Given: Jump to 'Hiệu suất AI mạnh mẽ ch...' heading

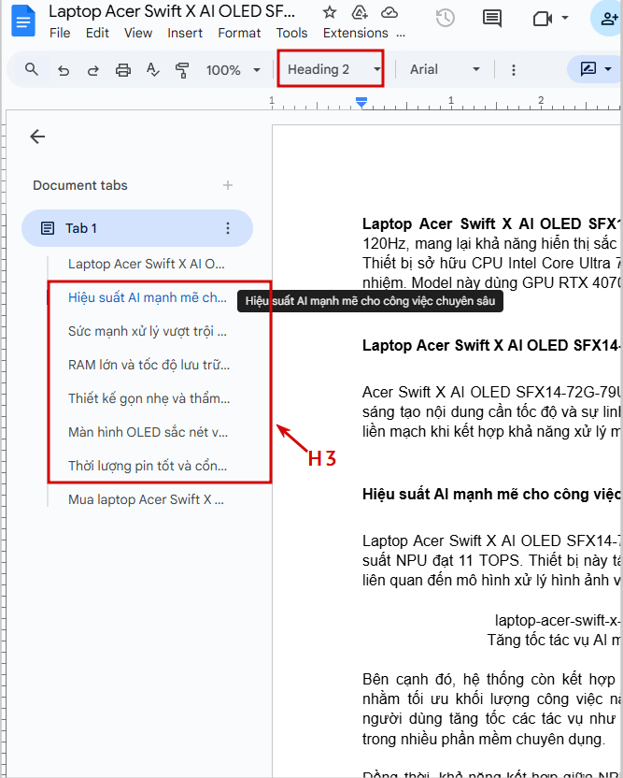Looking at the screenshot, I should tap(148, 297).
